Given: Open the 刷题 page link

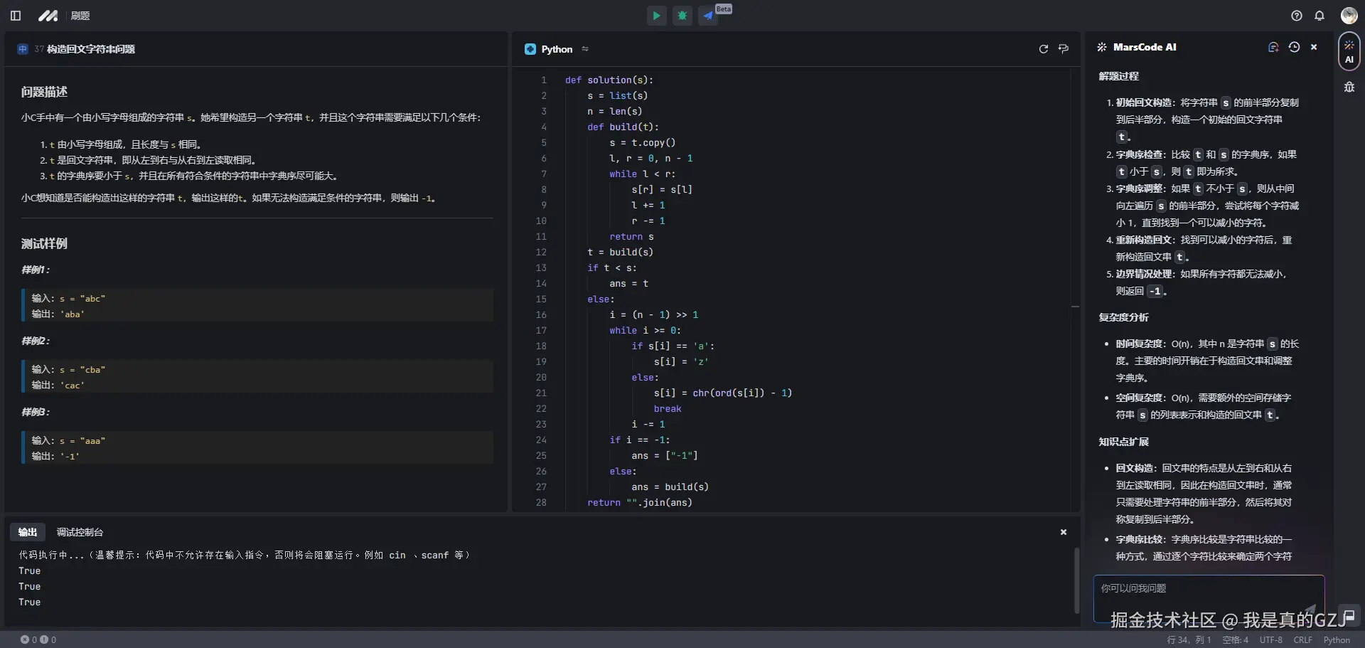Looking at the screenshot, I should click(x=80, y=16).
